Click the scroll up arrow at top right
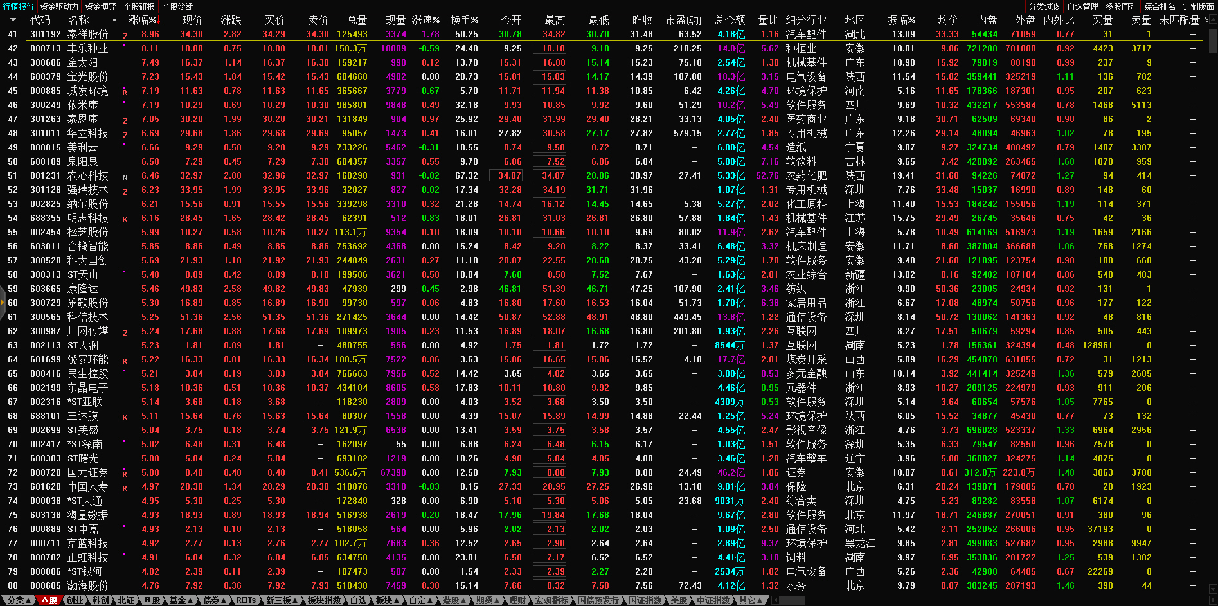The image size is (1218, 606). tap(1213, 20)
